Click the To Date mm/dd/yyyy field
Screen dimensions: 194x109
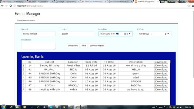(154, 34)
